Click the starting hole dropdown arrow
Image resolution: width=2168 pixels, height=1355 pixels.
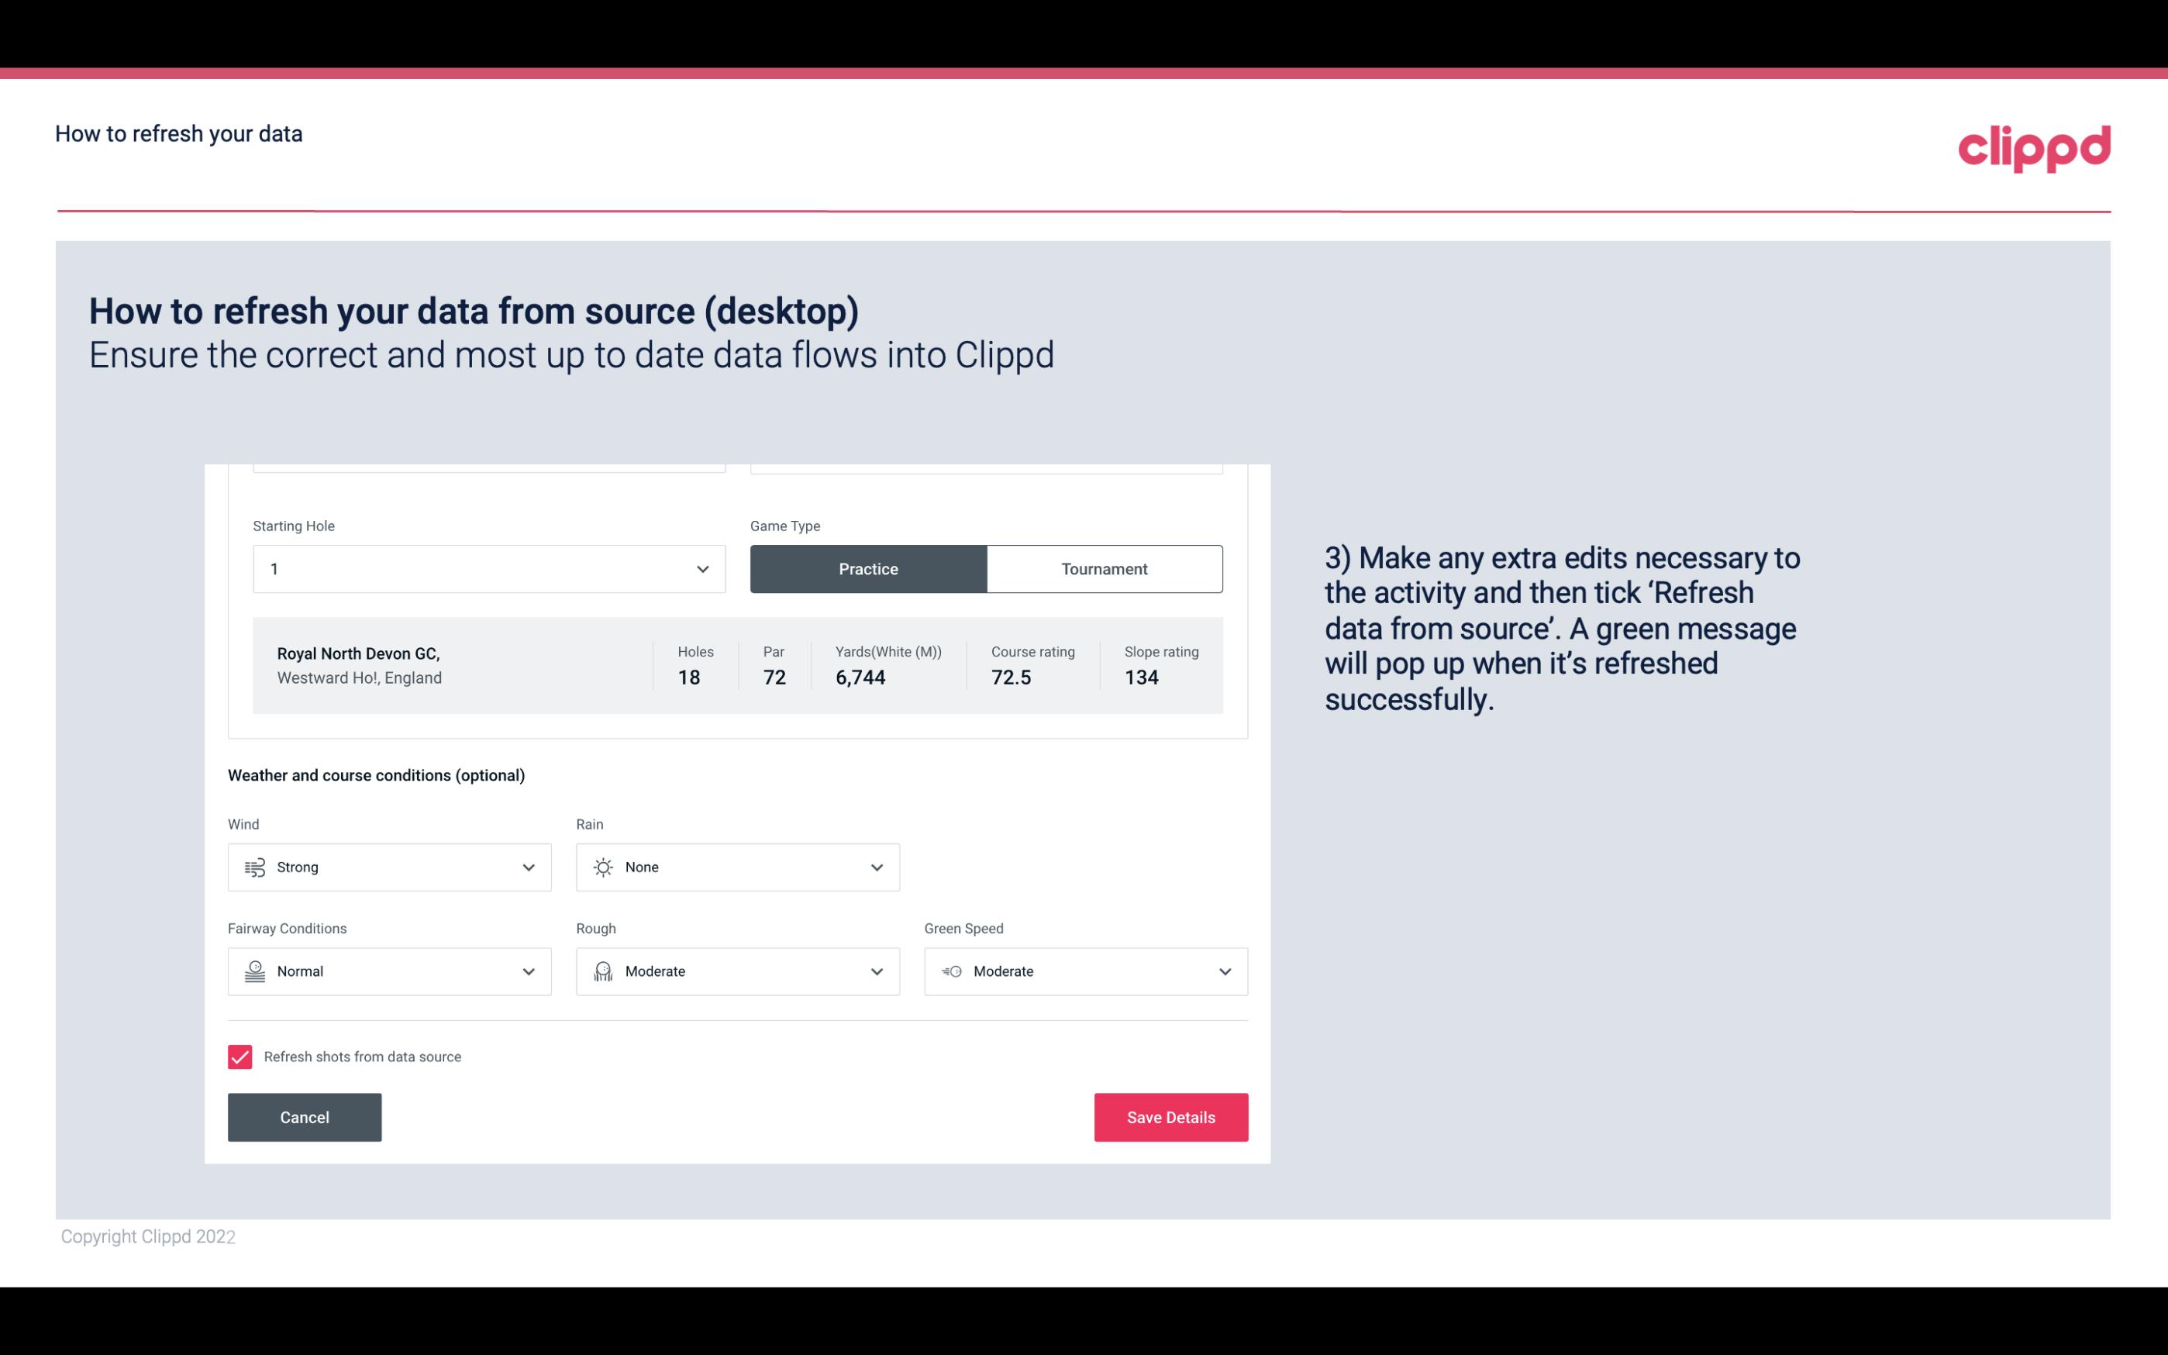click(701, 568)
